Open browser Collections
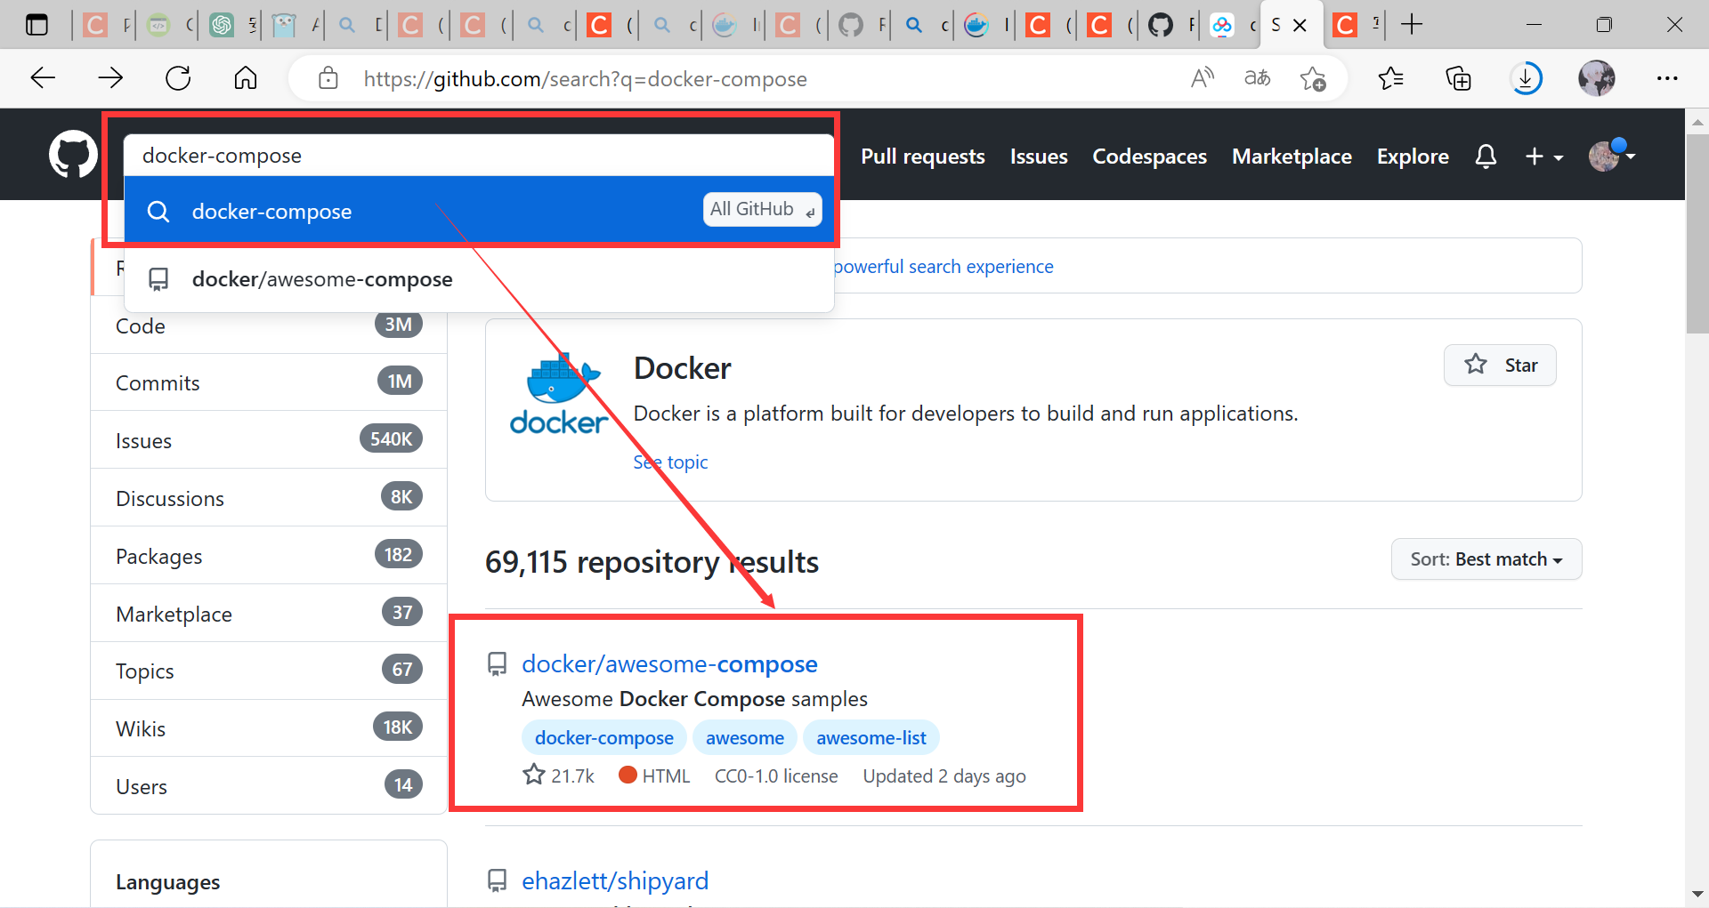This screenshot has height=908, width=1709. (1458, 78)
